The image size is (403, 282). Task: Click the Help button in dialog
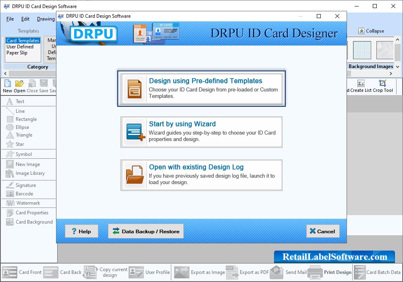click(x=81, y=231)
